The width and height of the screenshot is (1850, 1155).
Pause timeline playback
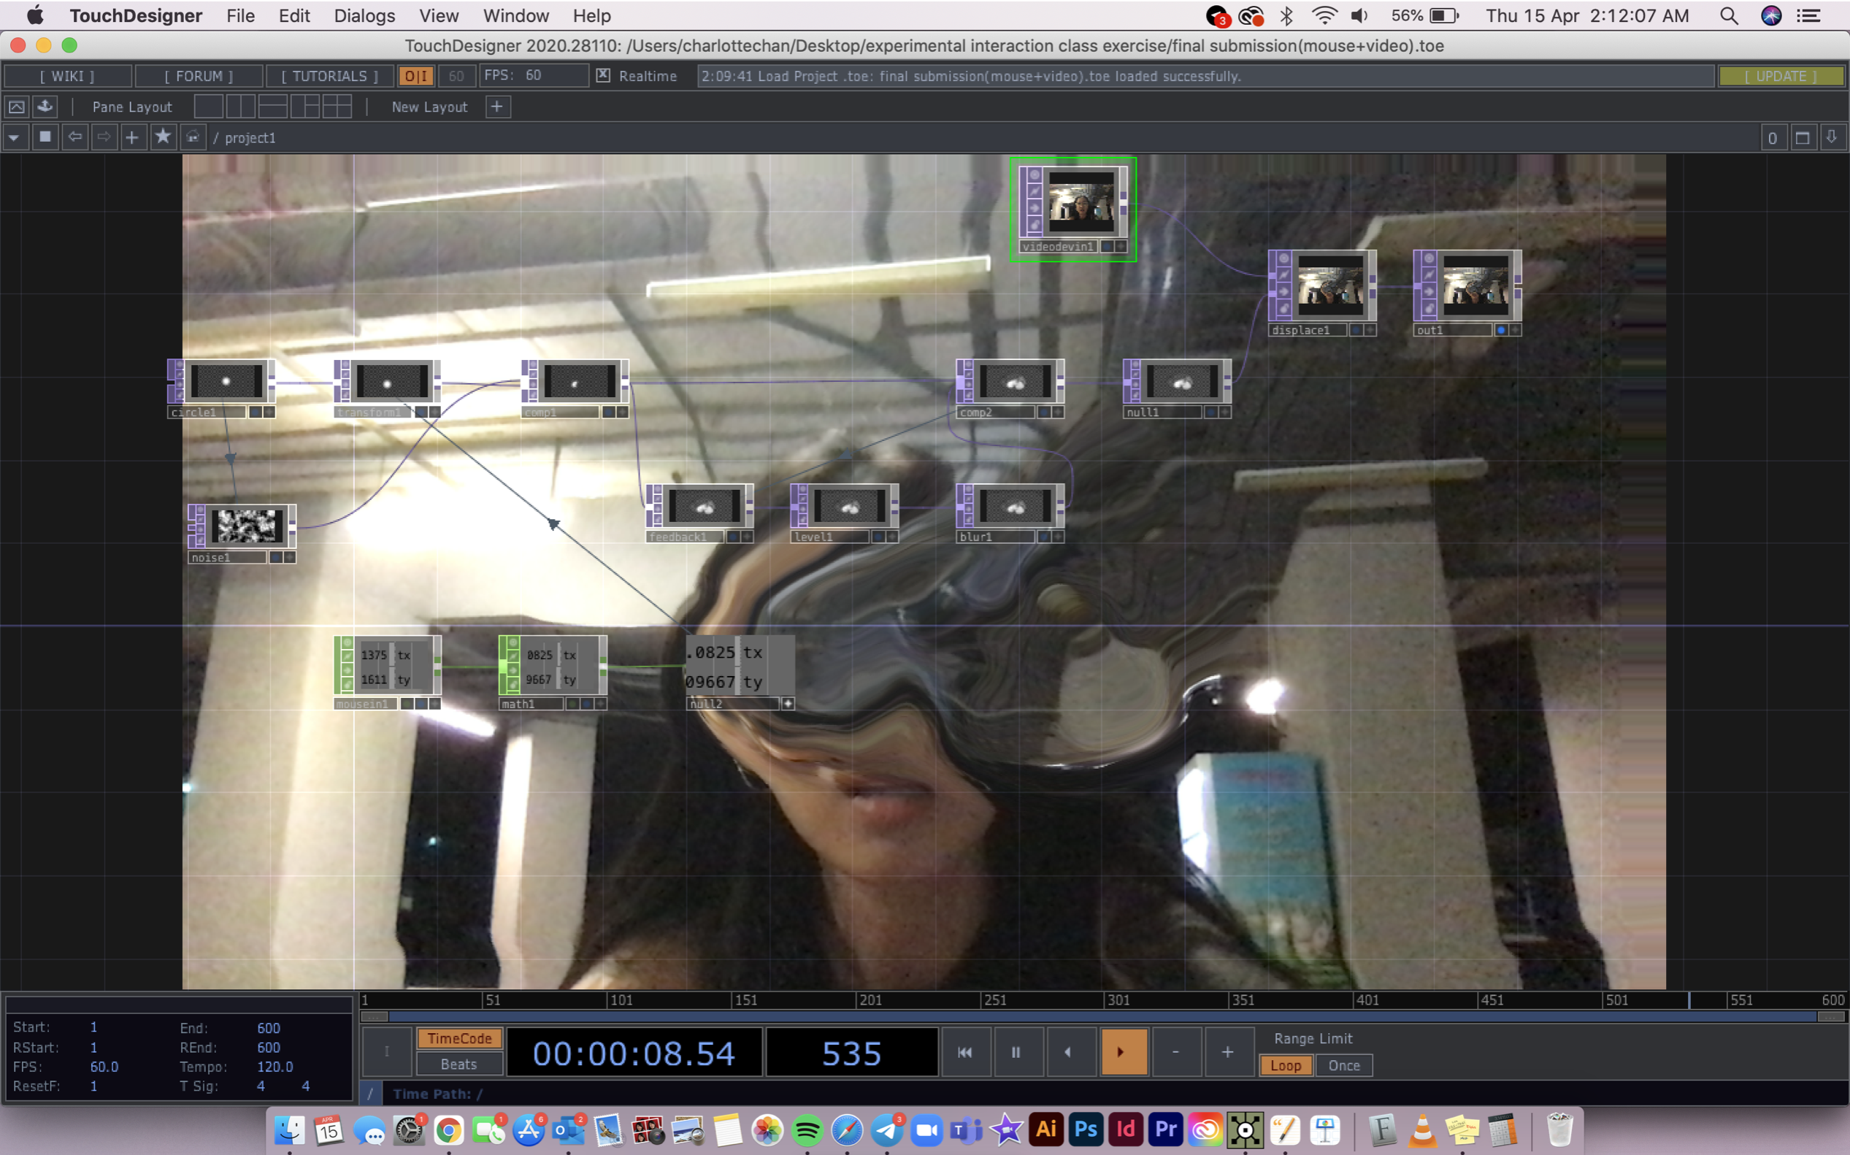coord(1016,1053)
